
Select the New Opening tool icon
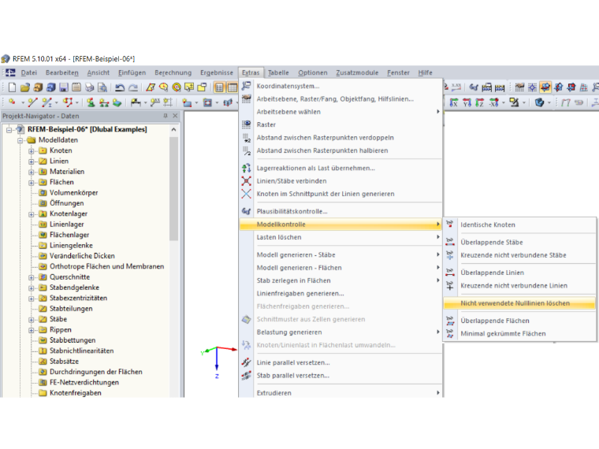[207, 102]
